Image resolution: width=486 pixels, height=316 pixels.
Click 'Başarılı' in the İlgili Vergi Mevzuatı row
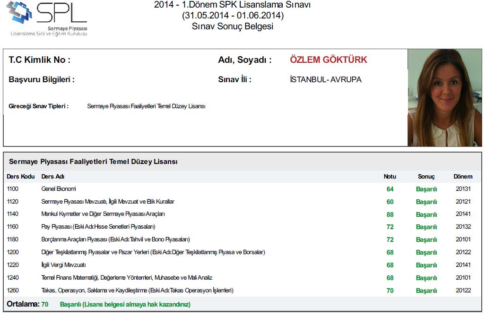tap(426, 265)
